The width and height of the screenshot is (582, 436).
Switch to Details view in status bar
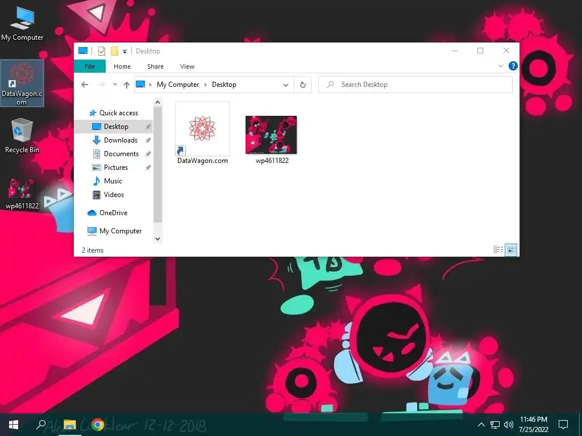pyautogui.click(x=498, y=250)
